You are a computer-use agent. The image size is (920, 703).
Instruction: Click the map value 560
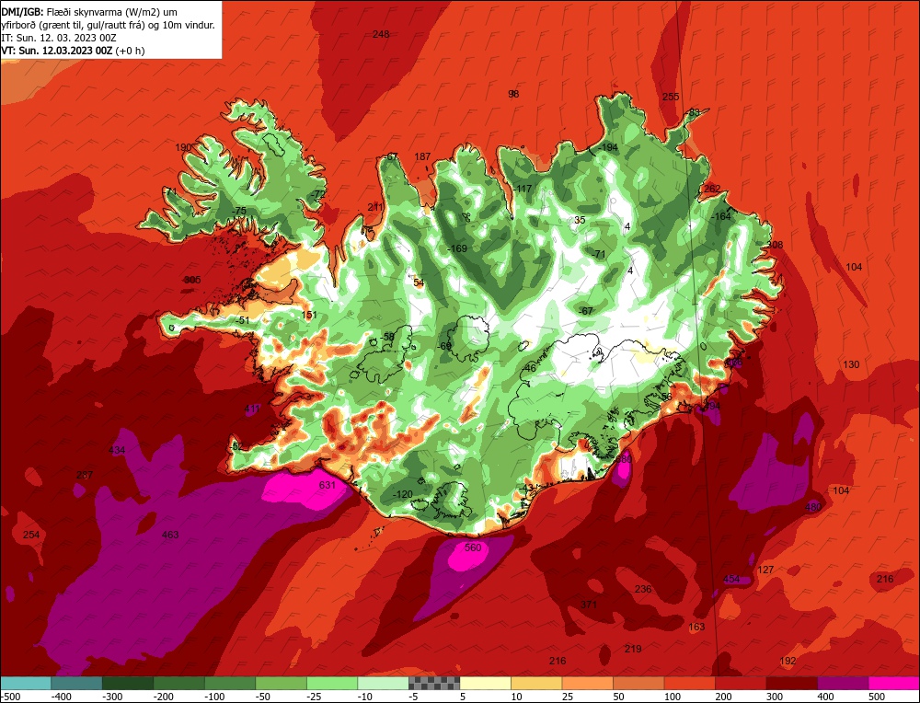(x=472, y=547)
